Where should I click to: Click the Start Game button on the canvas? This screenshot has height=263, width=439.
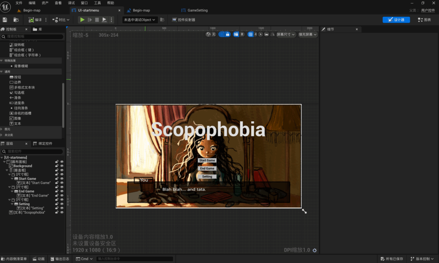pyautogui.click(x=207, y=160)
